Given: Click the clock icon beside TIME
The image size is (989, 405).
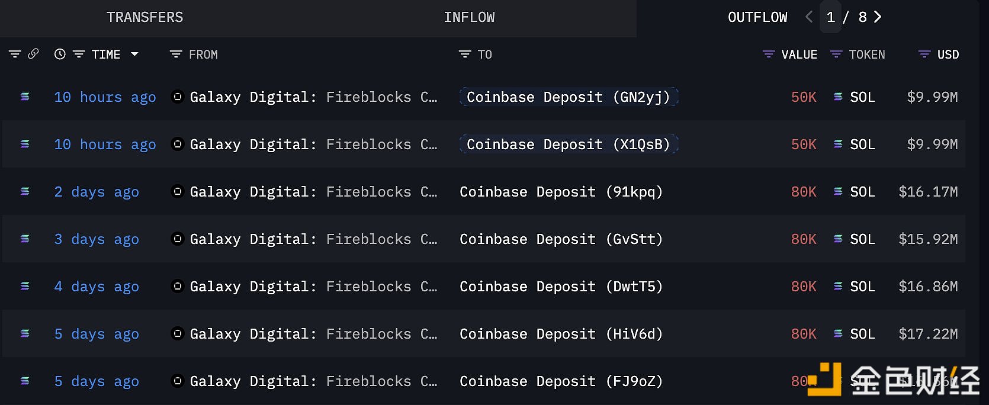Looking at the screenshot, I should coord(60,54).
